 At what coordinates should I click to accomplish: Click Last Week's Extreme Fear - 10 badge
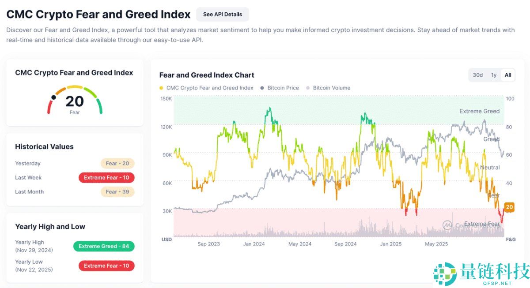106,178
